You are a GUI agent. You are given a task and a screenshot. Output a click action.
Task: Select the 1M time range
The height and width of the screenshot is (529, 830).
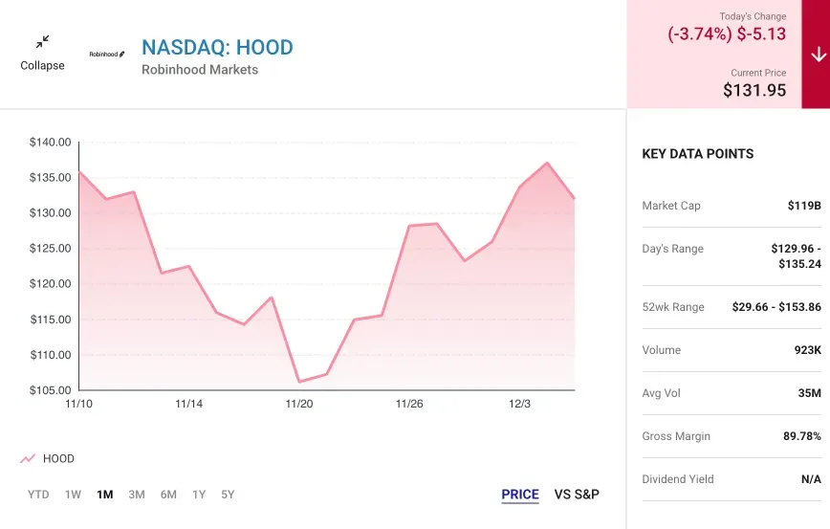105,495
